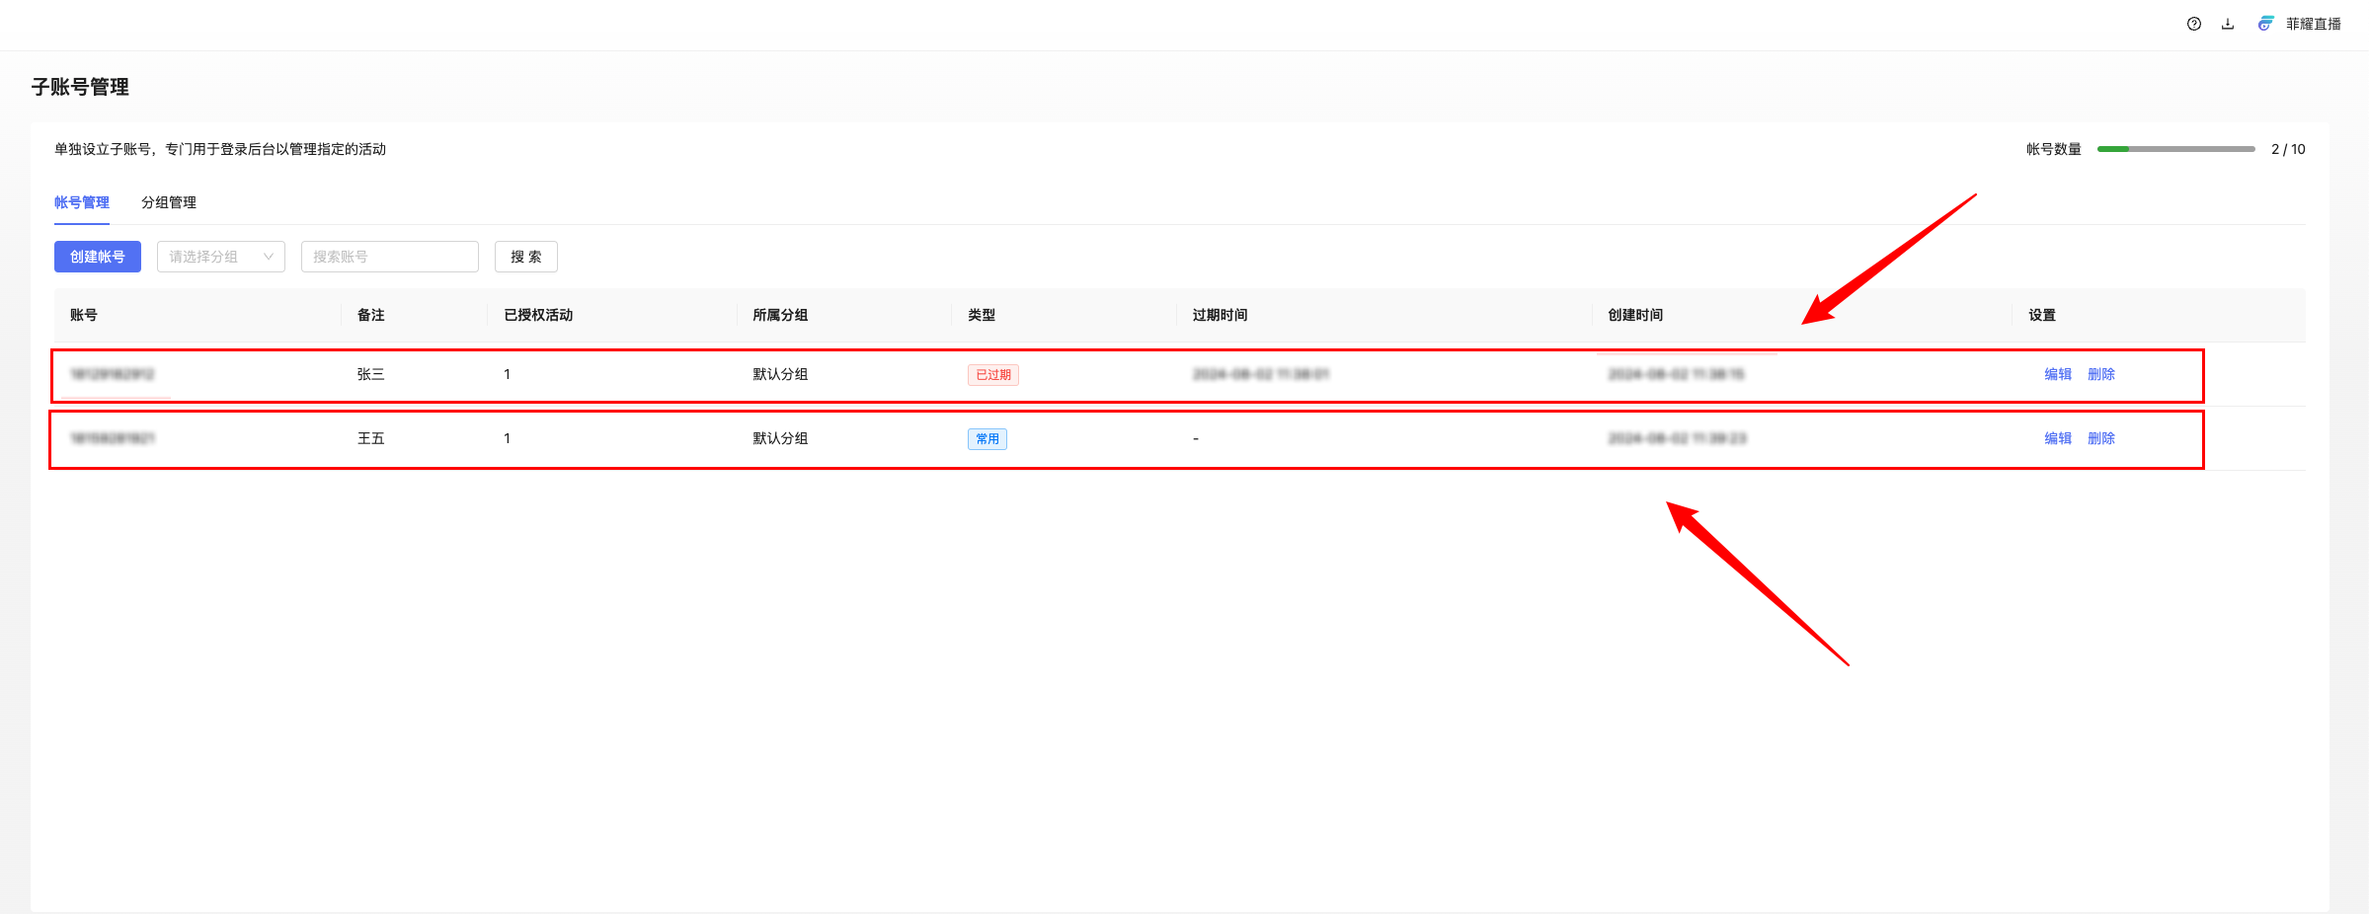Image resolution: width=2369 pixels, height=914 pixels.
Task: Open the help question mark icon
Action: [x=2193, y=24]
